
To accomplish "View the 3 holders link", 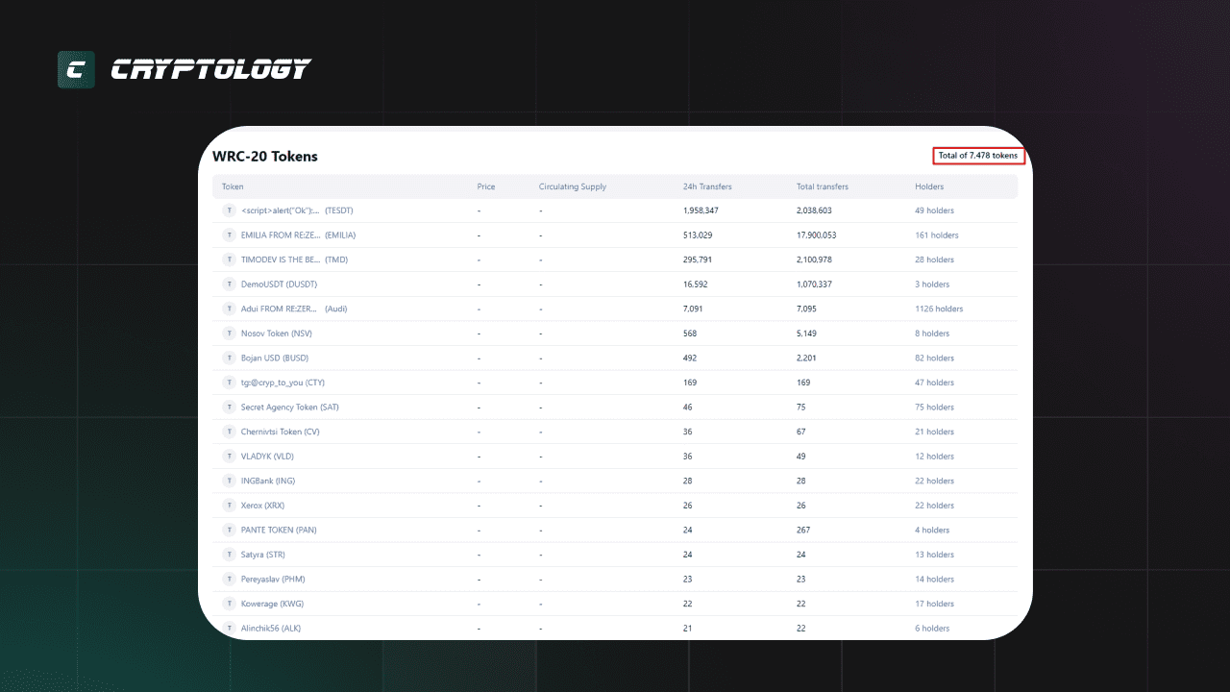I will [x=932, y=284].
